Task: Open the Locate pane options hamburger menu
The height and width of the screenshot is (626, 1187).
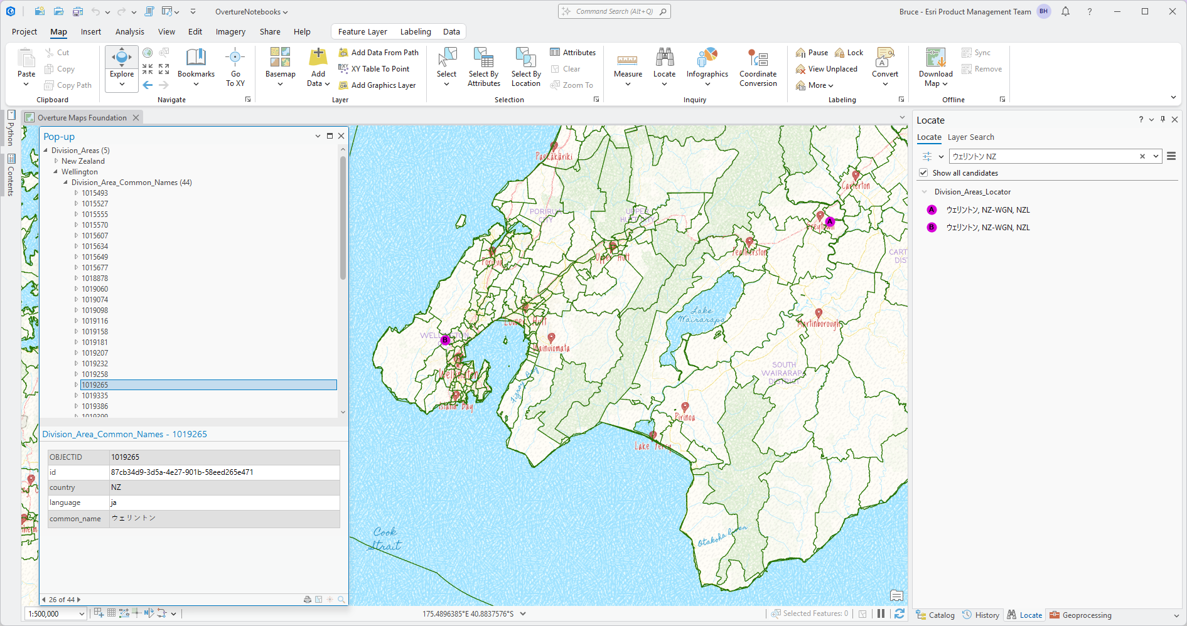Action: coord(1171,156)
